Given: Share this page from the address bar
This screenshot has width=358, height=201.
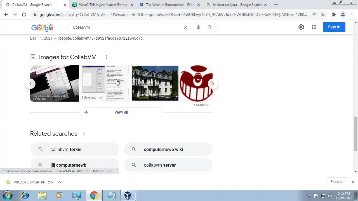Looking at the screenshot, I should pos(314,15).
